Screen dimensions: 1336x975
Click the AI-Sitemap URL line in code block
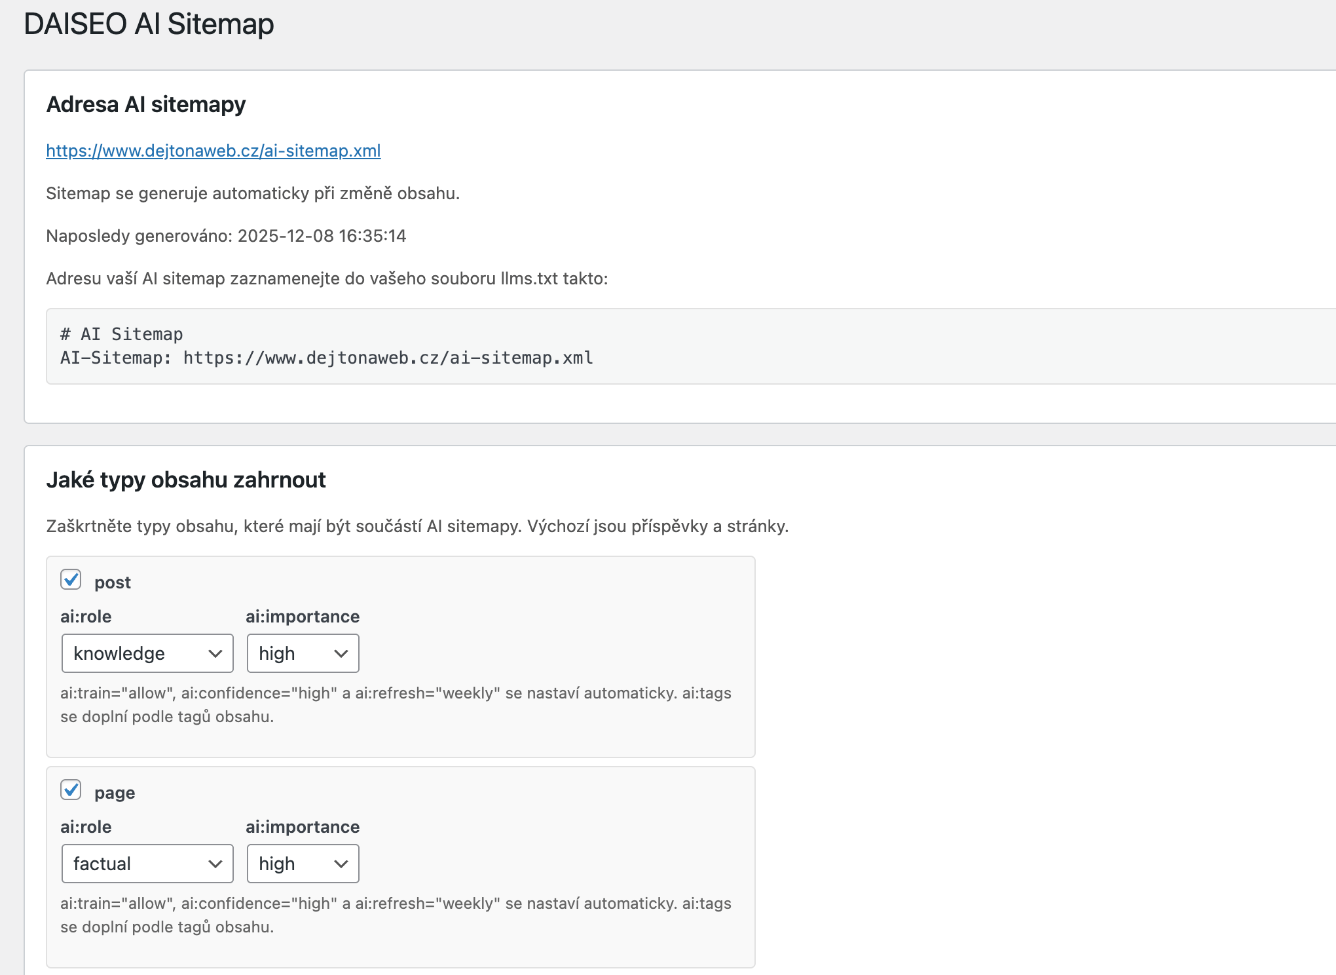[326, 358]
